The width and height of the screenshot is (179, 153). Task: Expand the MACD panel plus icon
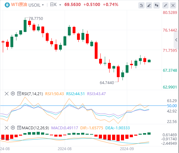[19, 128]
